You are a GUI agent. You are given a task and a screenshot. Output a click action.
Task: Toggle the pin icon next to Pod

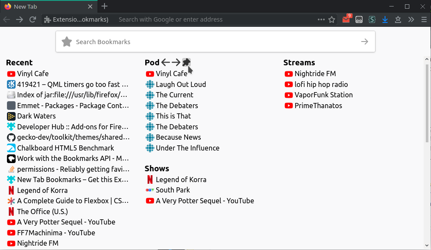tap(186, 62)
